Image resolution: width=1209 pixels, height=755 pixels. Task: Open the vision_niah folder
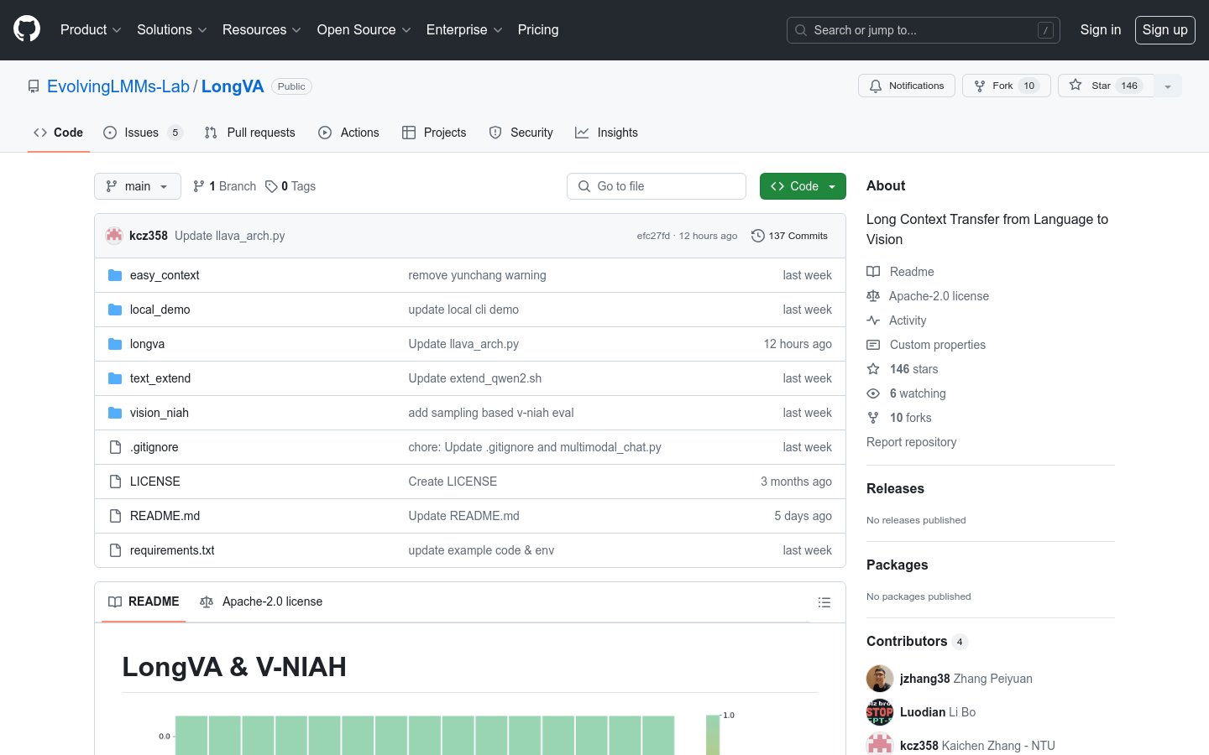click(x=160, y=413)
